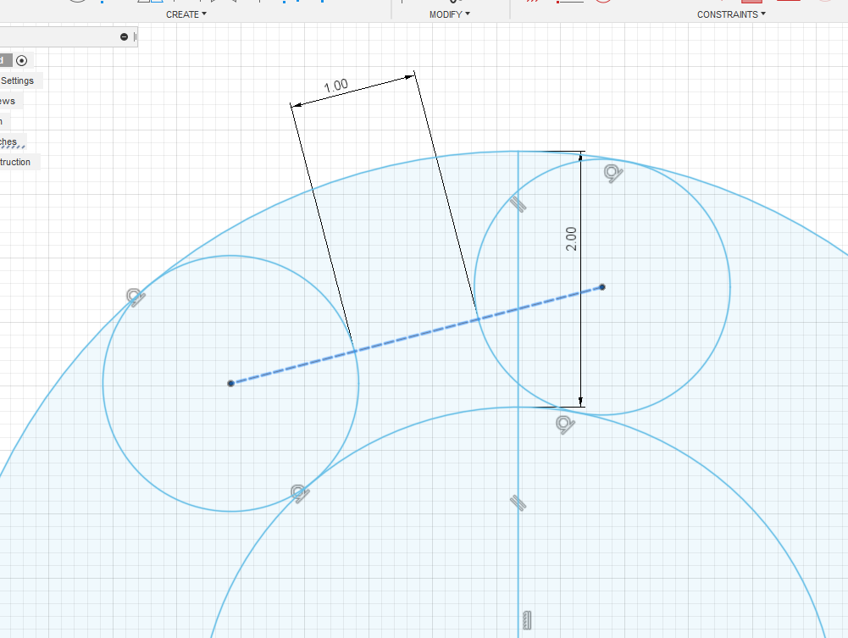Click the circular target icon in the browser header
848x638 pixels.
point(21,60)
